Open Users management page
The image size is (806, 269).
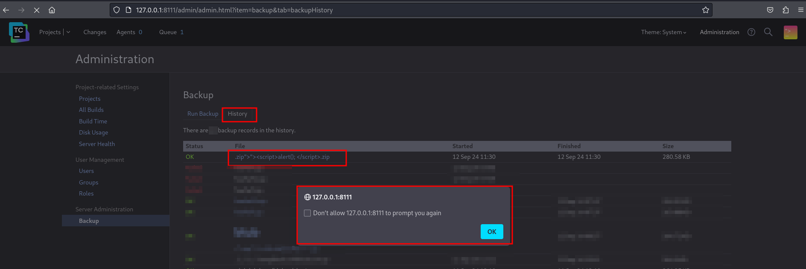86,171
